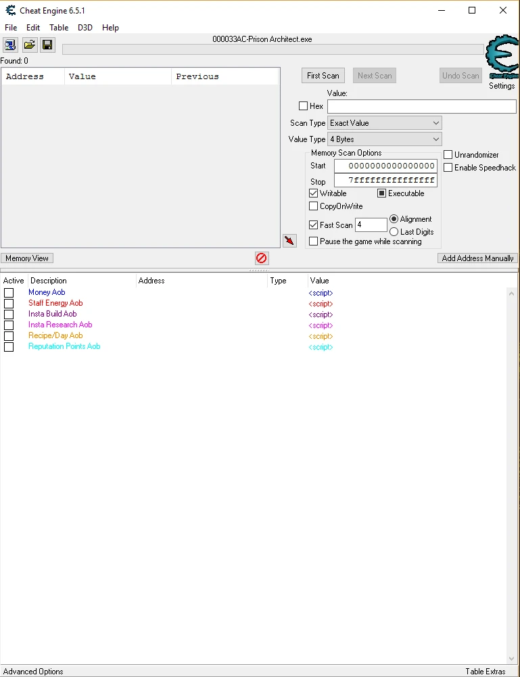Screen dimensions: 520x677
Task: Click the cheat table scroll down arrow
Action: 511,659
